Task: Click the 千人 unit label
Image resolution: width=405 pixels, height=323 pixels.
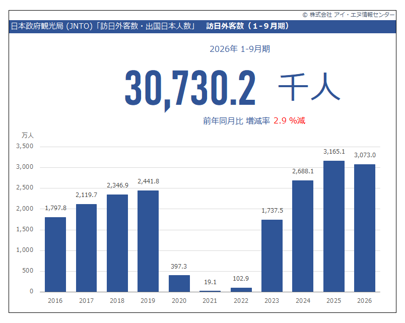Action: click(309, 87)
